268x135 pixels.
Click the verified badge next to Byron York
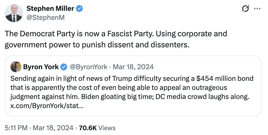click(x=64, y=67)
